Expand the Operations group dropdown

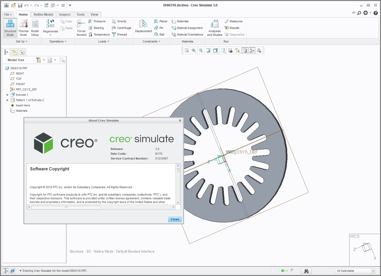point(58,41)
